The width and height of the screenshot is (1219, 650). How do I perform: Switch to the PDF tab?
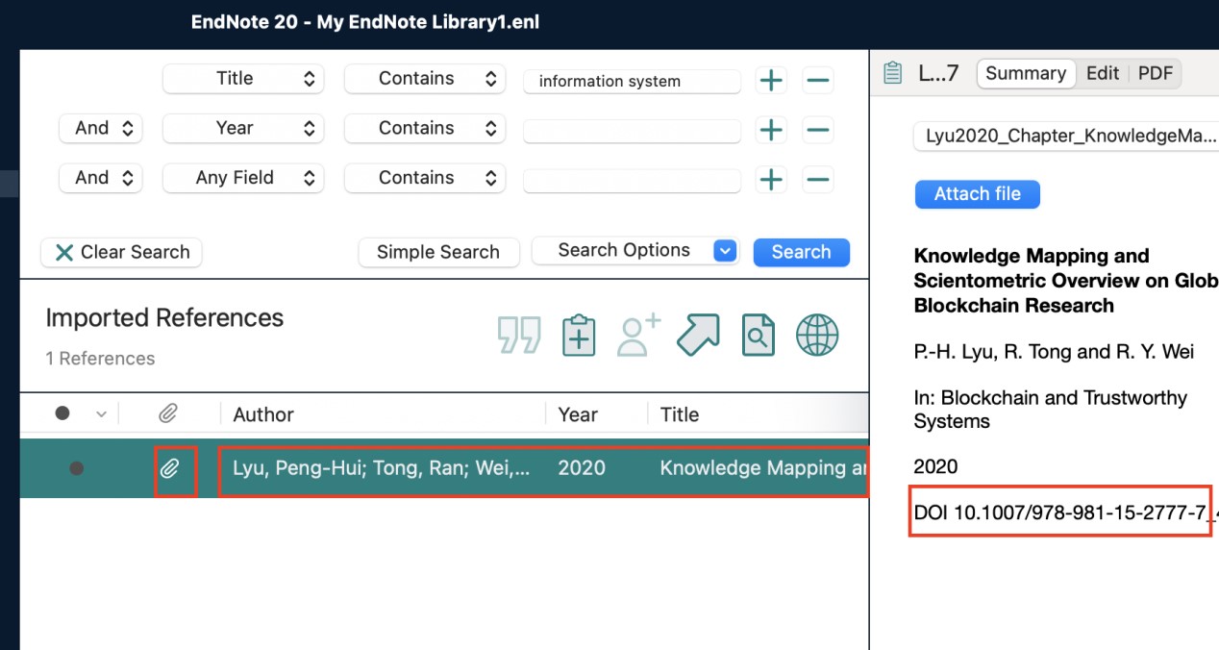1155,73
